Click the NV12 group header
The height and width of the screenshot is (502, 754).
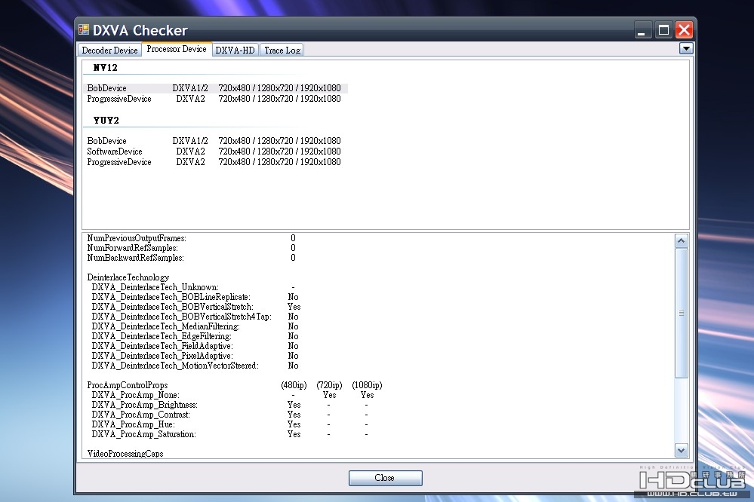[106, 68]
